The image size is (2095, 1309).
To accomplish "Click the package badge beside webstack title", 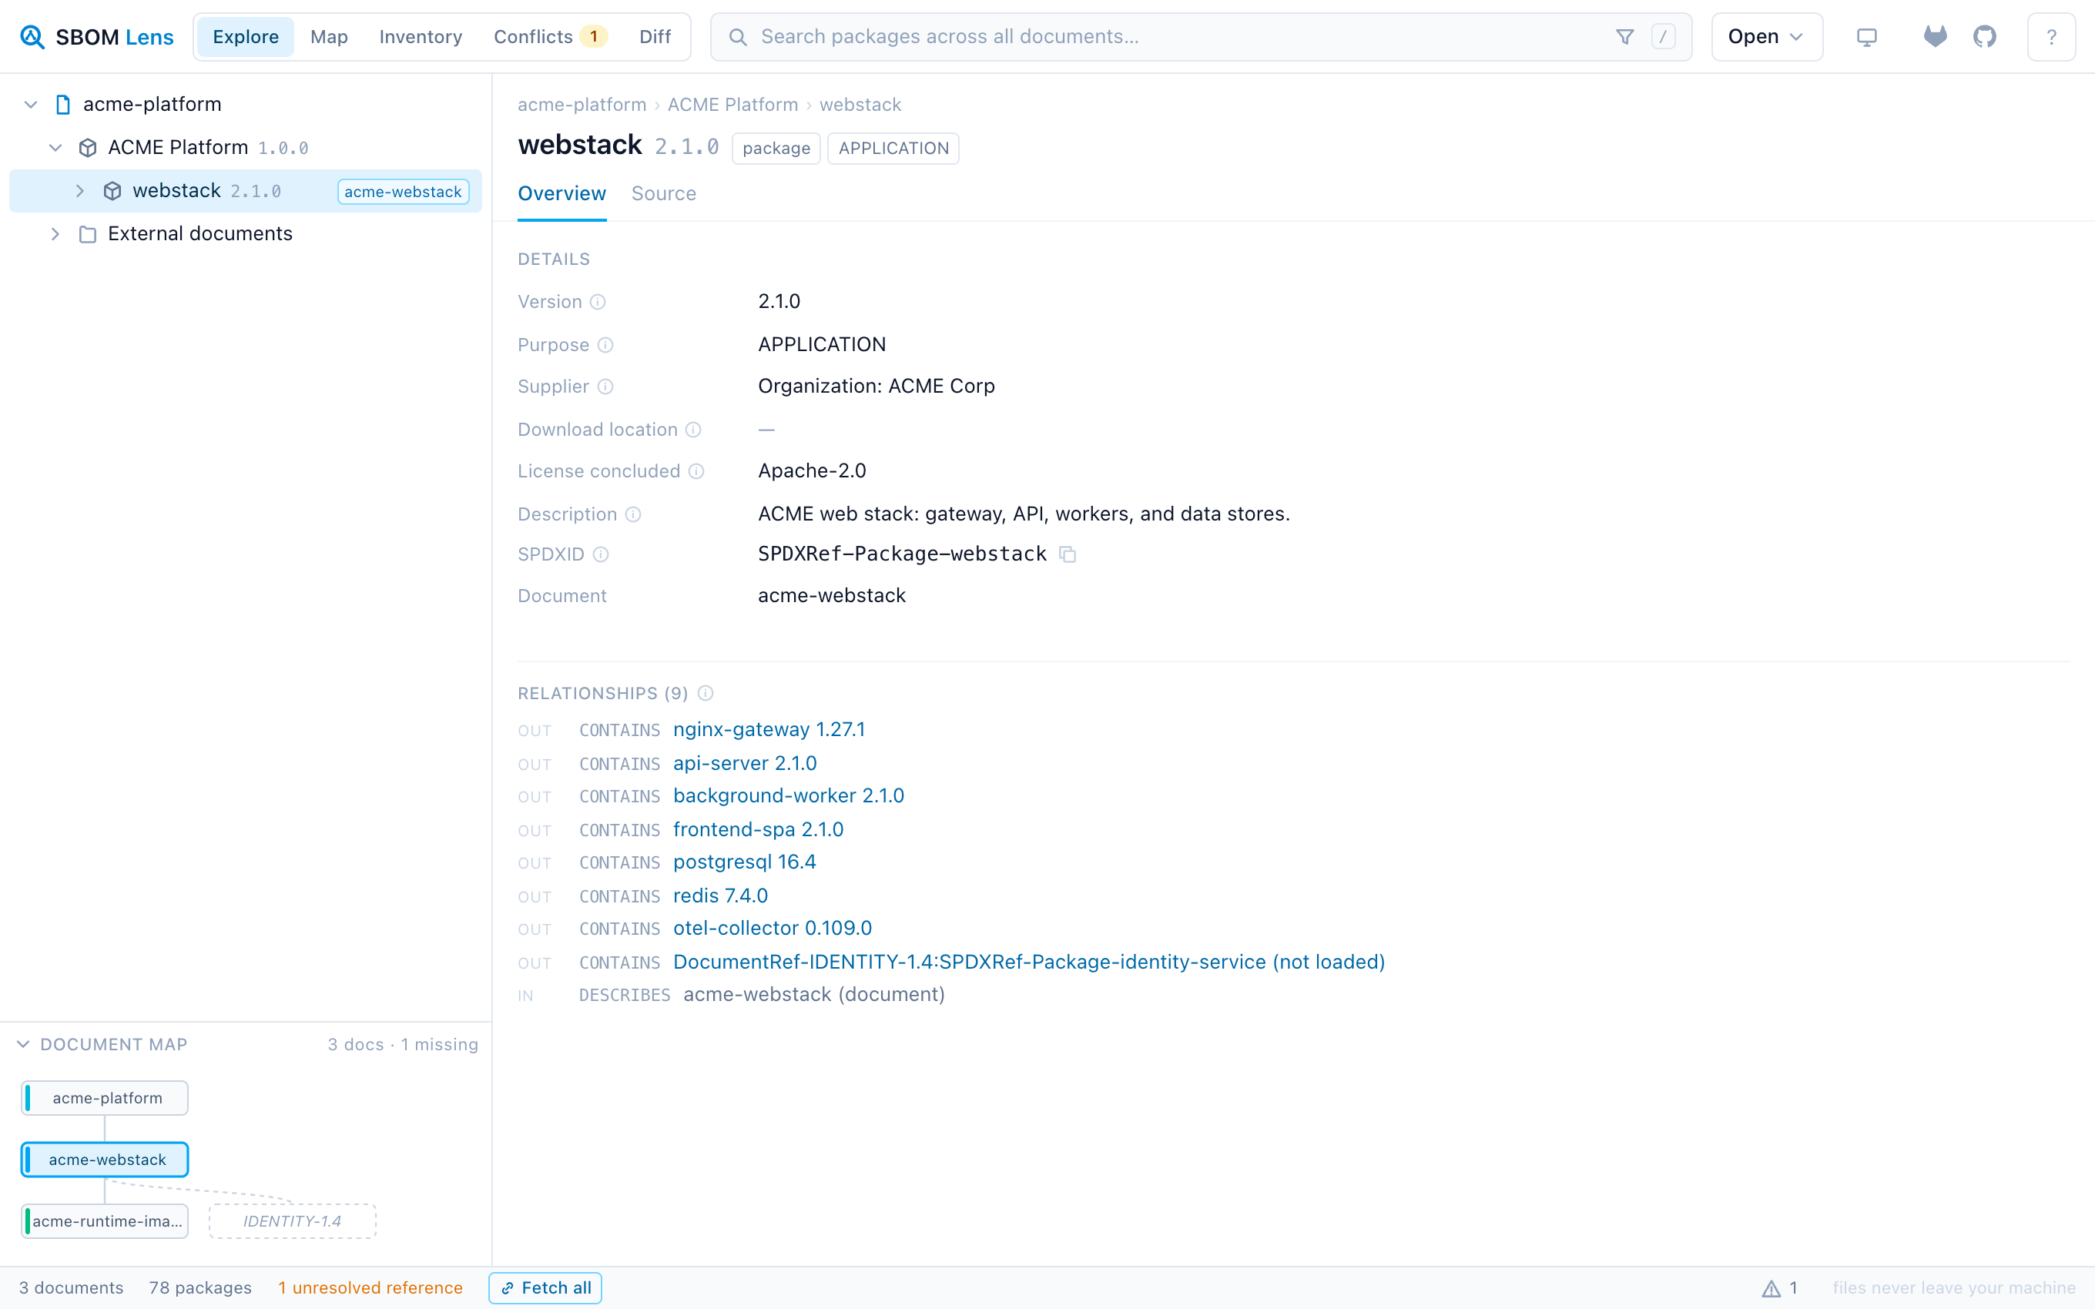I will [x=776, y=148].
